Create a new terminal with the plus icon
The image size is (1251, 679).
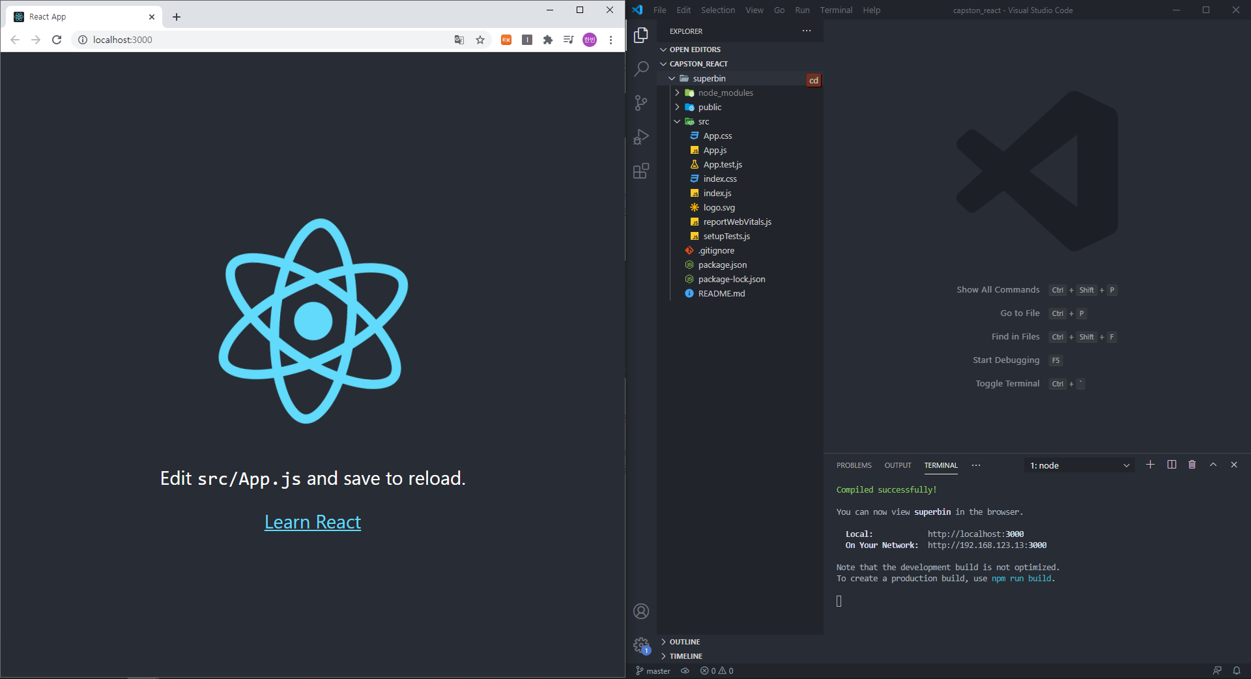click(1150, 465)
